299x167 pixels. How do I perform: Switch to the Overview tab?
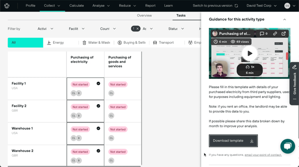[144, 16]
